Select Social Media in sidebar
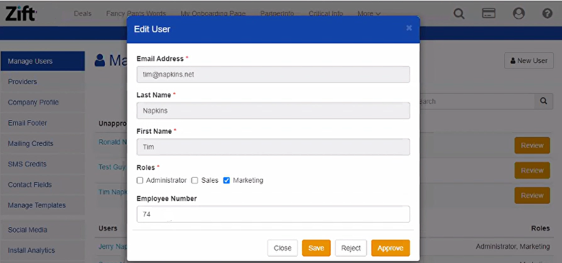The image size is (562, 263). [x=42, y=230]
